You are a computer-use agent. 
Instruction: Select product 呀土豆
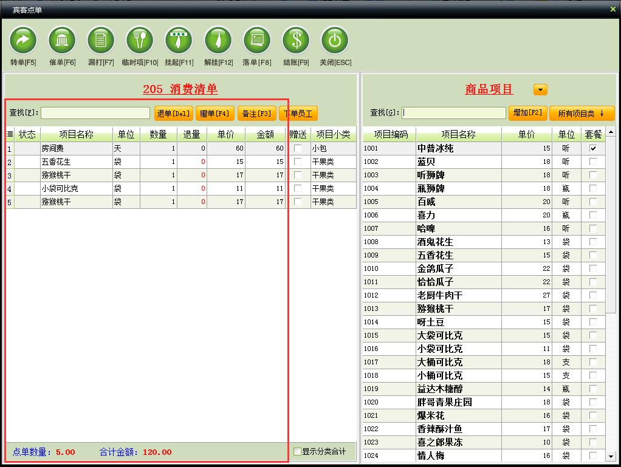(x=484, y=322)
